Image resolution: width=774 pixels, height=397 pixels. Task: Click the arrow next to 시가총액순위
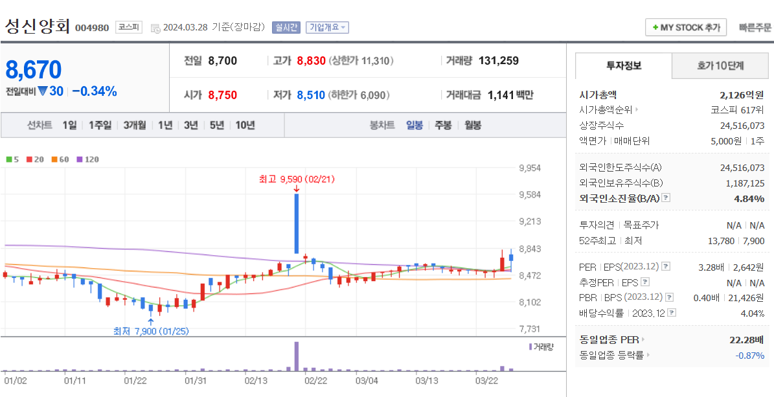point(637,109)
